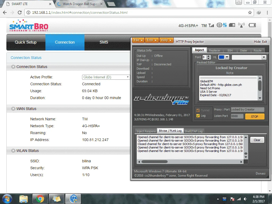Click Chrome user profile icon
The image size is (272, 204).
point(239,2)
